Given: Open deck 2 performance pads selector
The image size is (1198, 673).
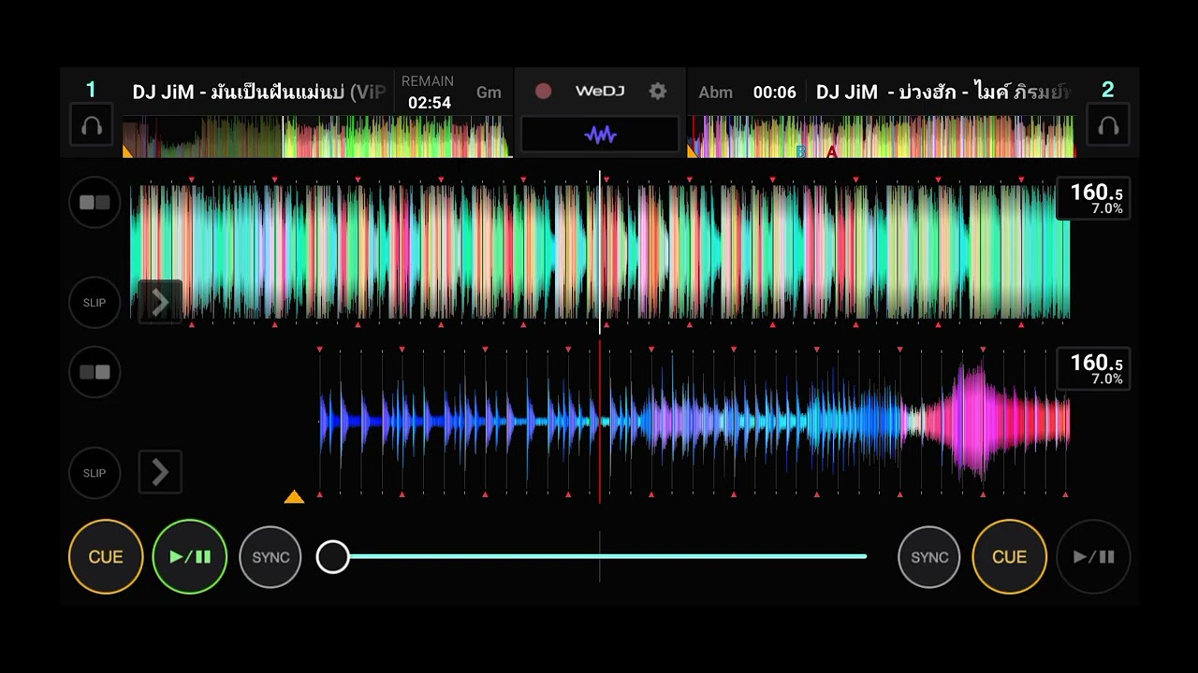Looking at the screenshot, I should pos(95,372).
